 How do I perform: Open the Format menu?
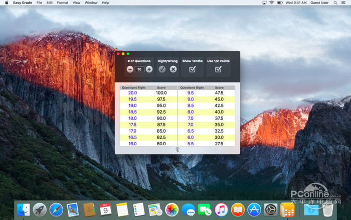click(x=62, y=3)
